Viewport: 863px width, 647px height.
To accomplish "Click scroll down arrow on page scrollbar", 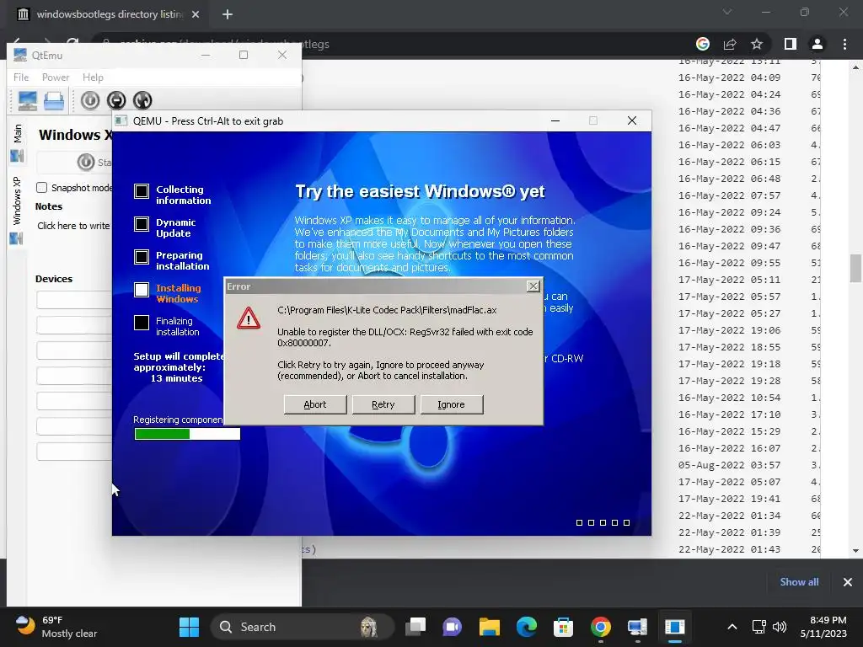I will (x=855, y=551).
